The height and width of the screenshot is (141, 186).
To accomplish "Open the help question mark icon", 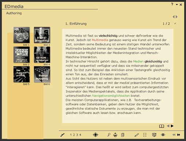I will click(x=172, y=4).
